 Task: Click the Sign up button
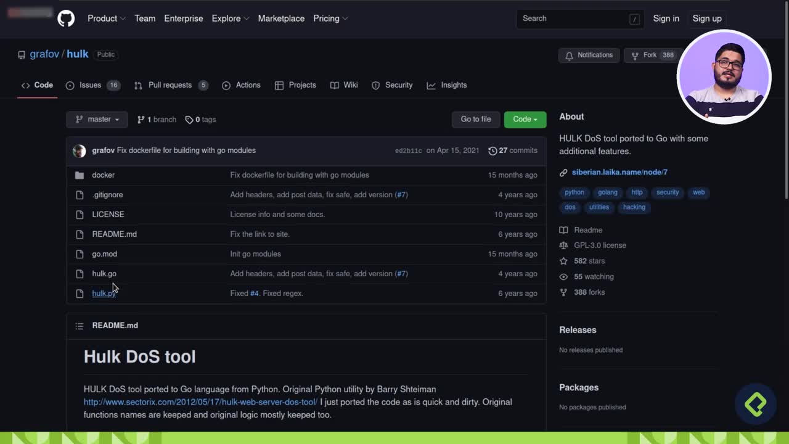pos(707,18)
